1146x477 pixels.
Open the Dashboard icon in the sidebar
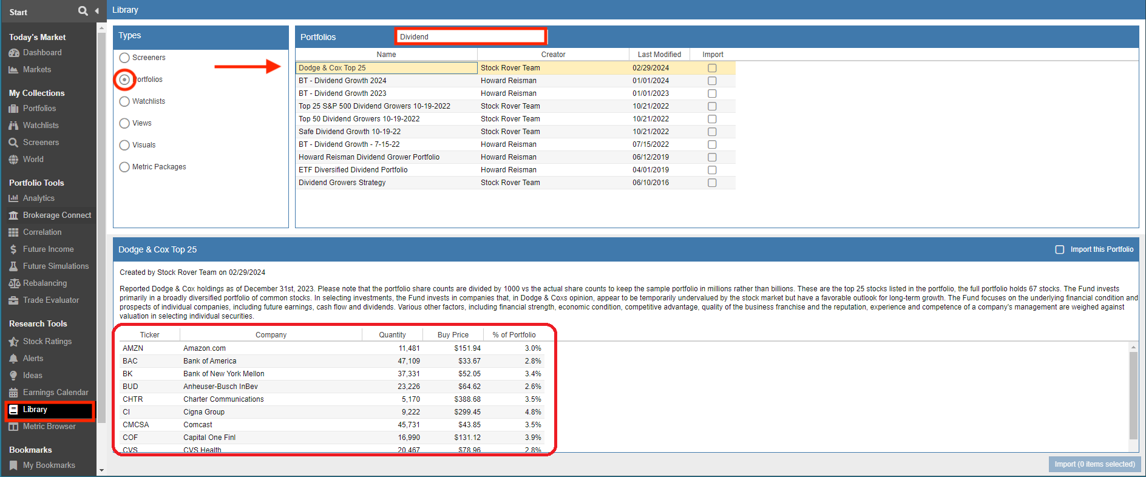tap(13, 53)
